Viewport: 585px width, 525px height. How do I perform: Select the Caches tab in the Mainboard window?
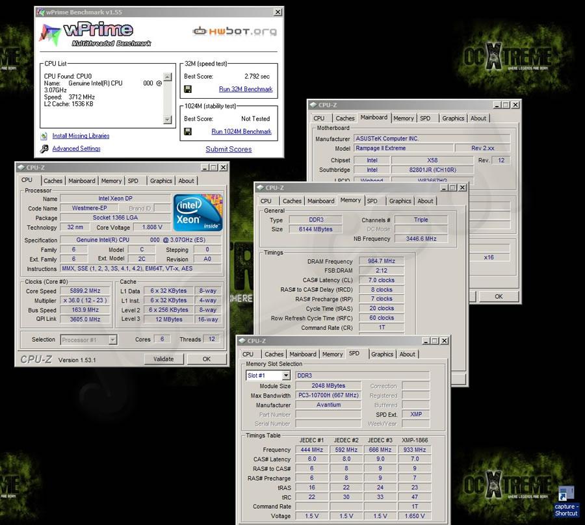[x=345, y=118]
